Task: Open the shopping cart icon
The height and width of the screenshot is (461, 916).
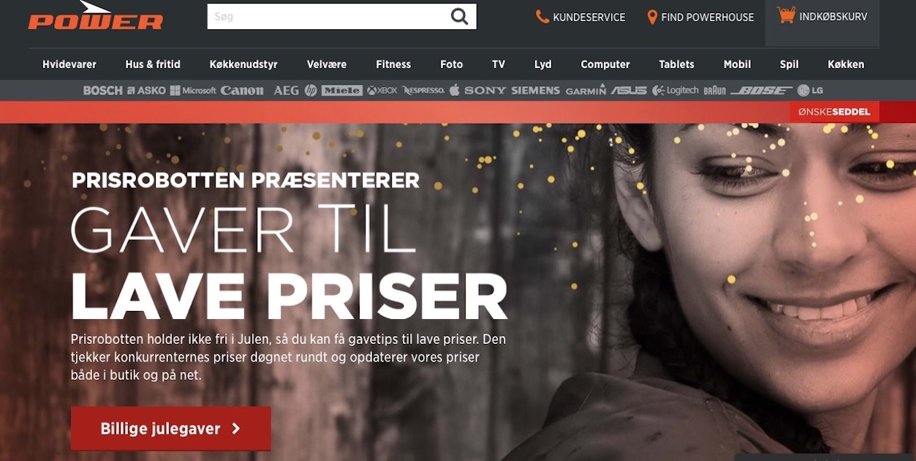Action: (x=786, y=15)
